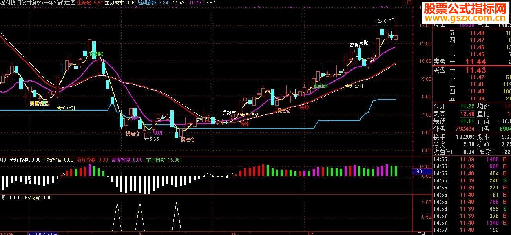
Task: Select the trade row with volume 786
Action: click(x=472, y=202)
